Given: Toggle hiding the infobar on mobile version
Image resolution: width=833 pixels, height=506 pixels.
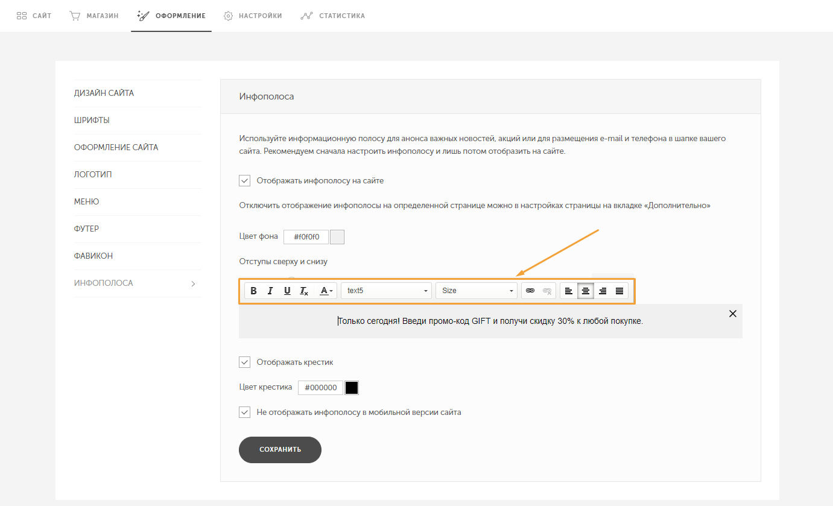Looking at the screenshot, I should [x=244, y=413].
